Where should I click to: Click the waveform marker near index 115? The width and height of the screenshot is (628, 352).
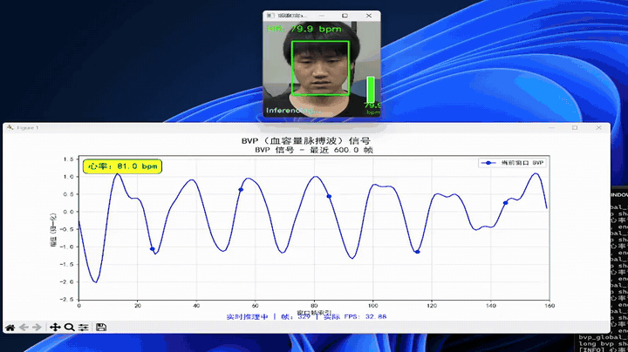[x=417, y=252]
